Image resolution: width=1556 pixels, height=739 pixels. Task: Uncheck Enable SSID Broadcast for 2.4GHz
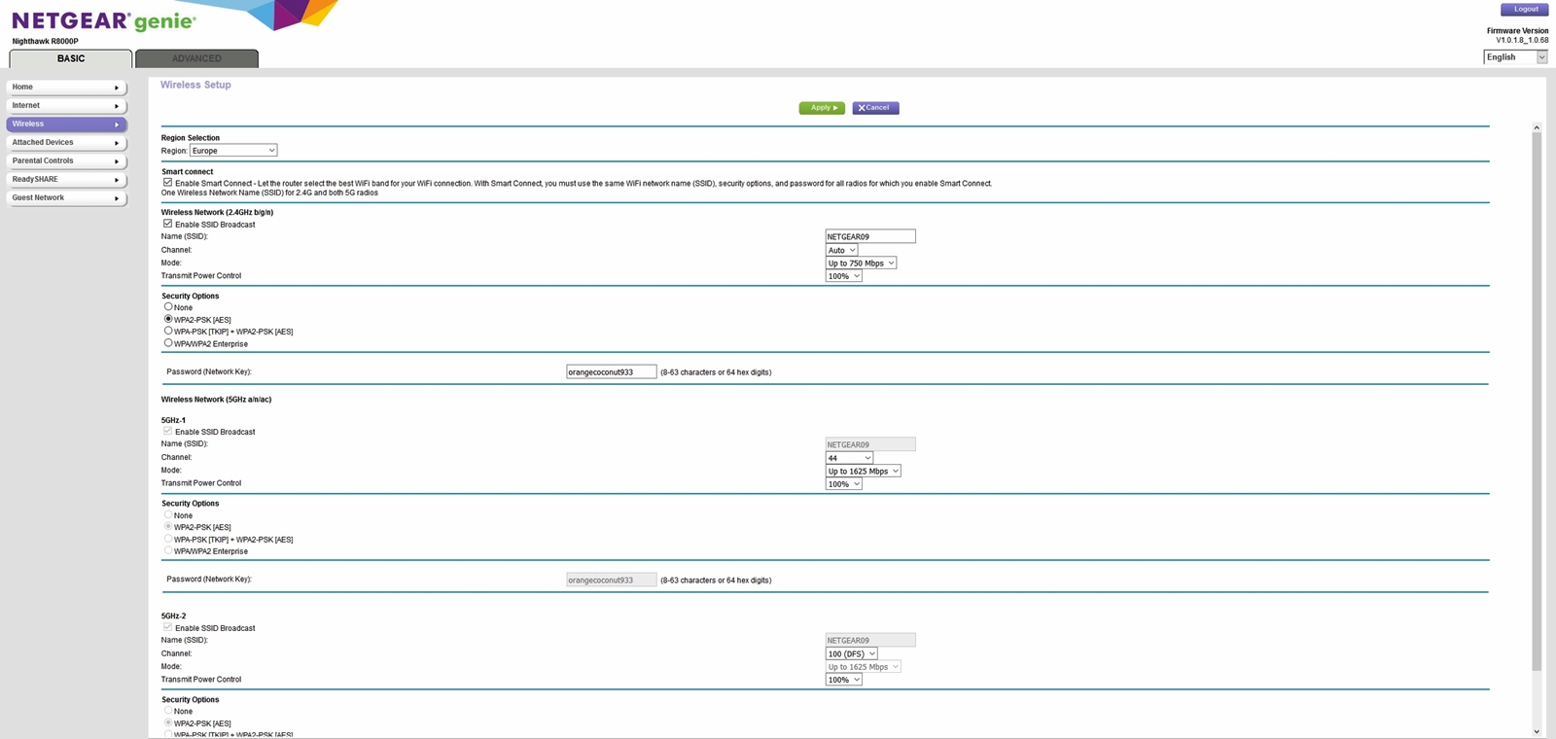point(167,224)
